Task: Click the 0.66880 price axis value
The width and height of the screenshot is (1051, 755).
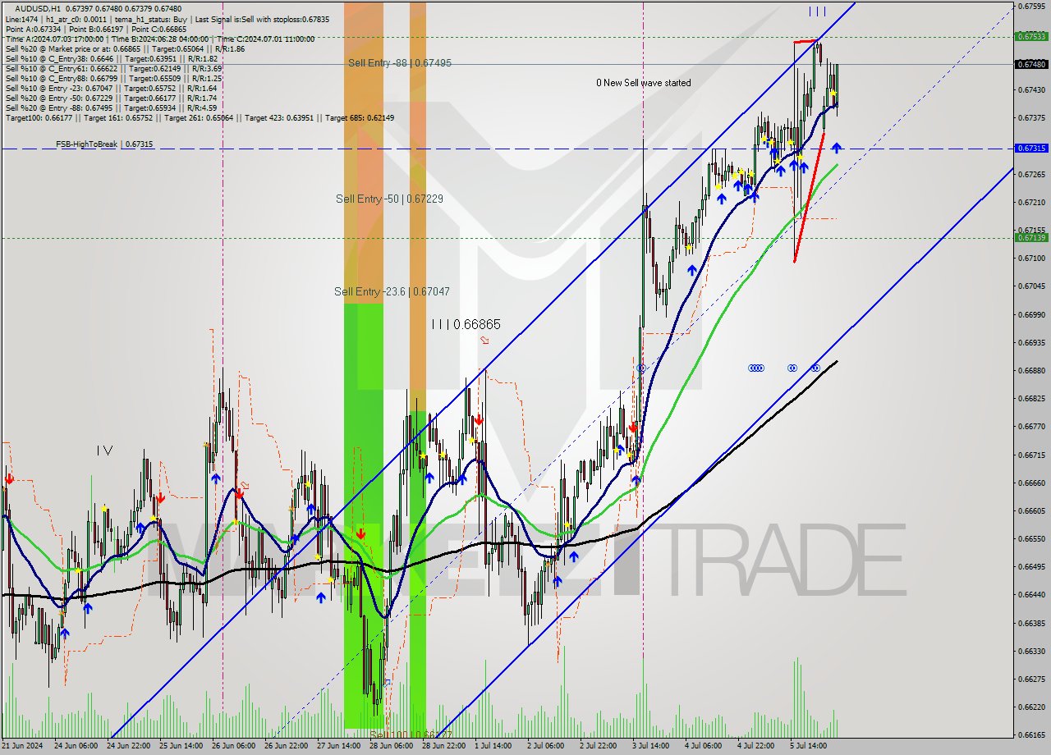Action: (x=1031, y=370)
